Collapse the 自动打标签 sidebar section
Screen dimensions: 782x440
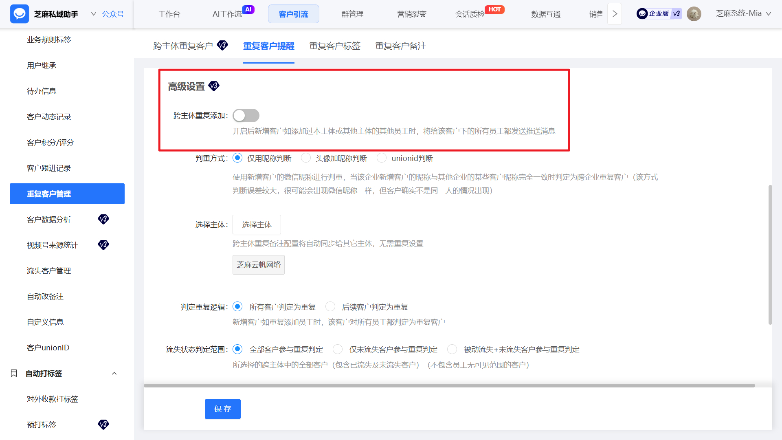[114, 373]
